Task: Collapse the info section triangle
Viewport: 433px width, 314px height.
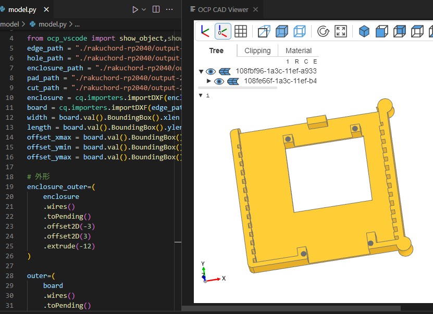Action: 201,95
